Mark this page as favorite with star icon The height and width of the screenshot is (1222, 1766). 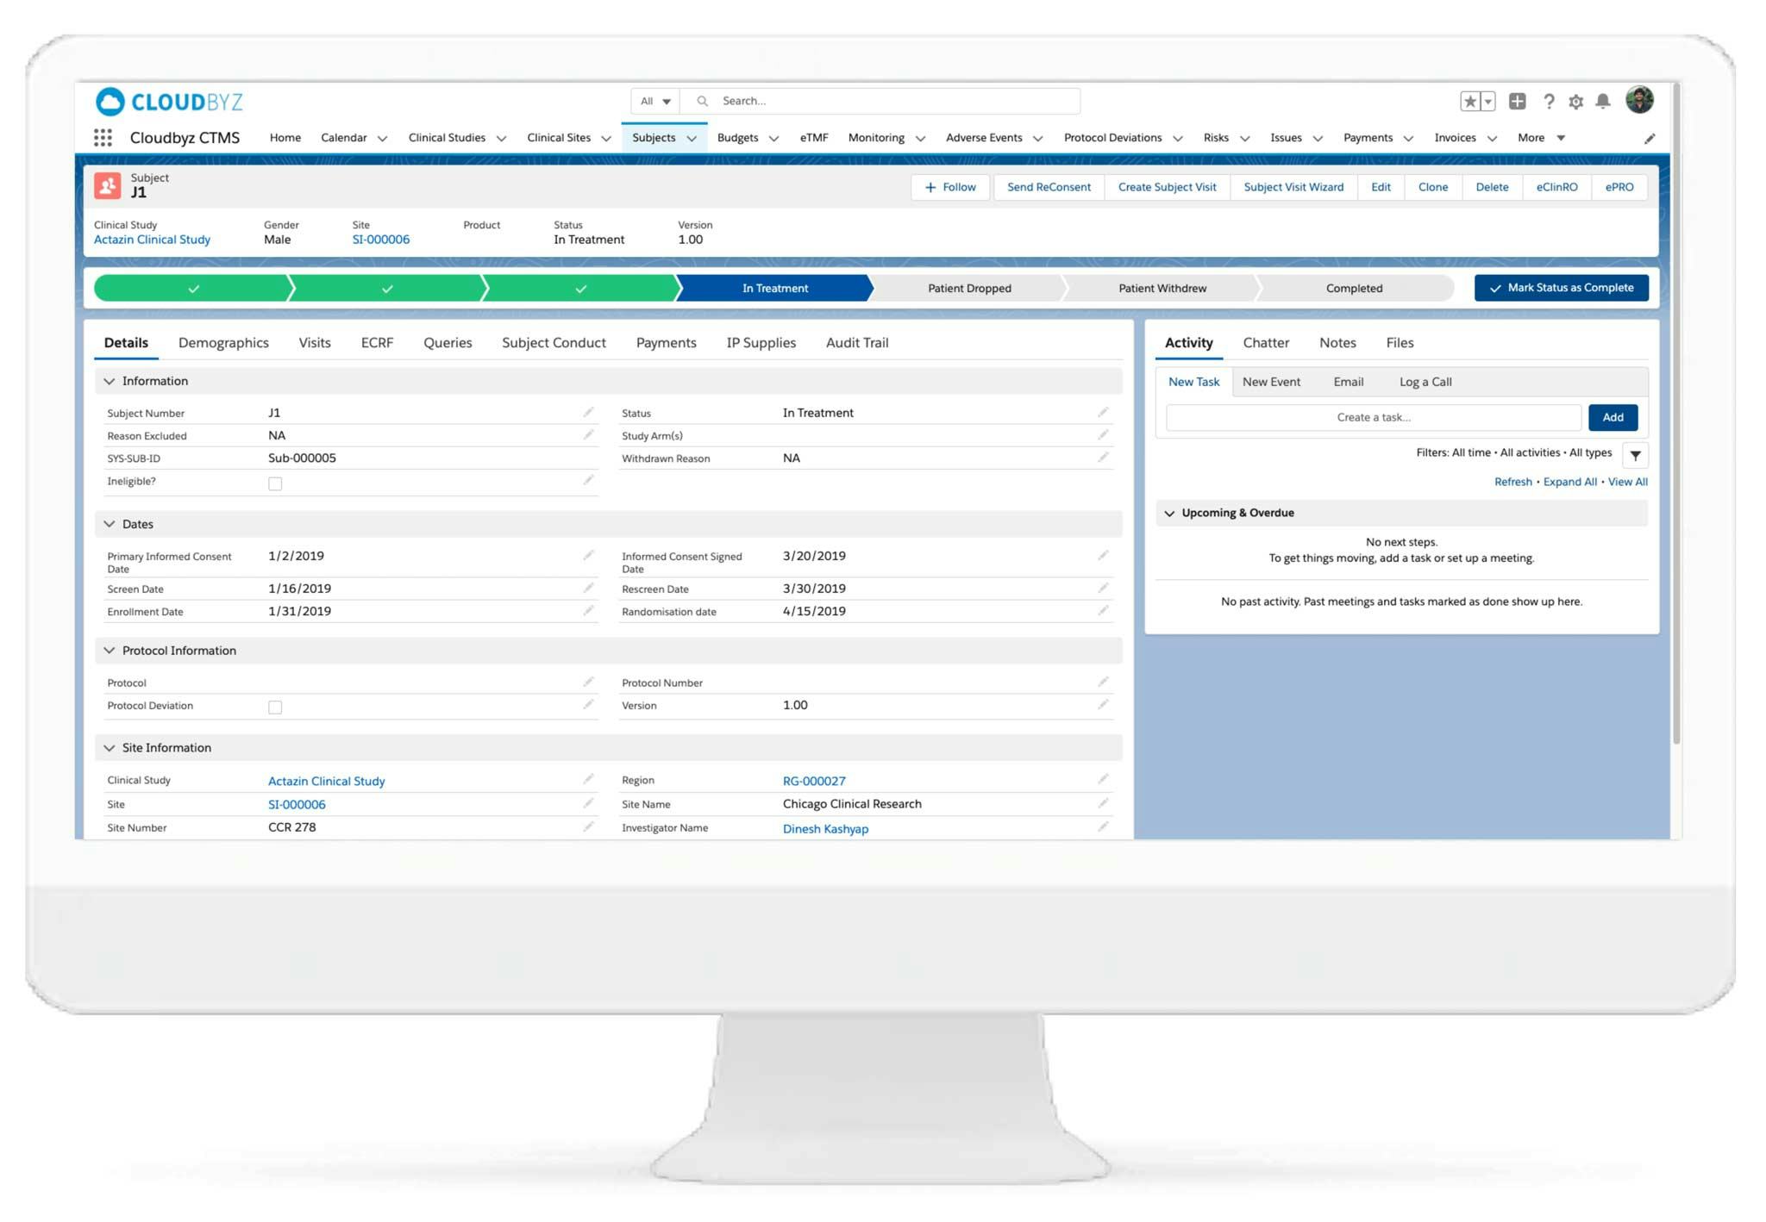click(1469, 101)
